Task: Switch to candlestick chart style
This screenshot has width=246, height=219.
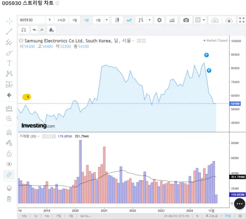Action: [117, 20]
